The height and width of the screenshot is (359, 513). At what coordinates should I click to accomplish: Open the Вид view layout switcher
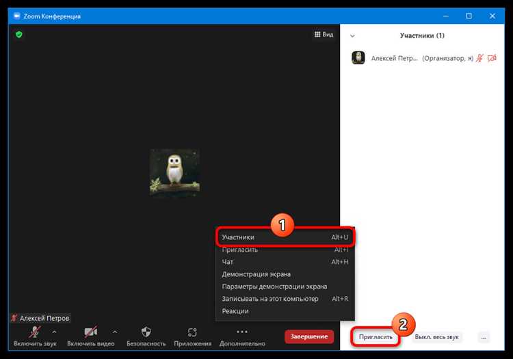tap(324, 34)
